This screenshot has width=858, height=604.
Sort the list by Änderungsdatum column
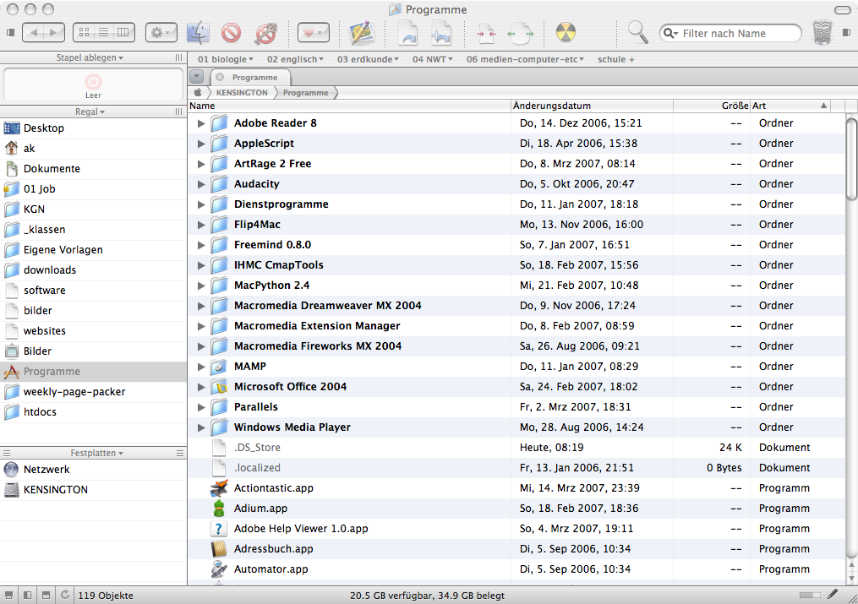pos(592,106)
